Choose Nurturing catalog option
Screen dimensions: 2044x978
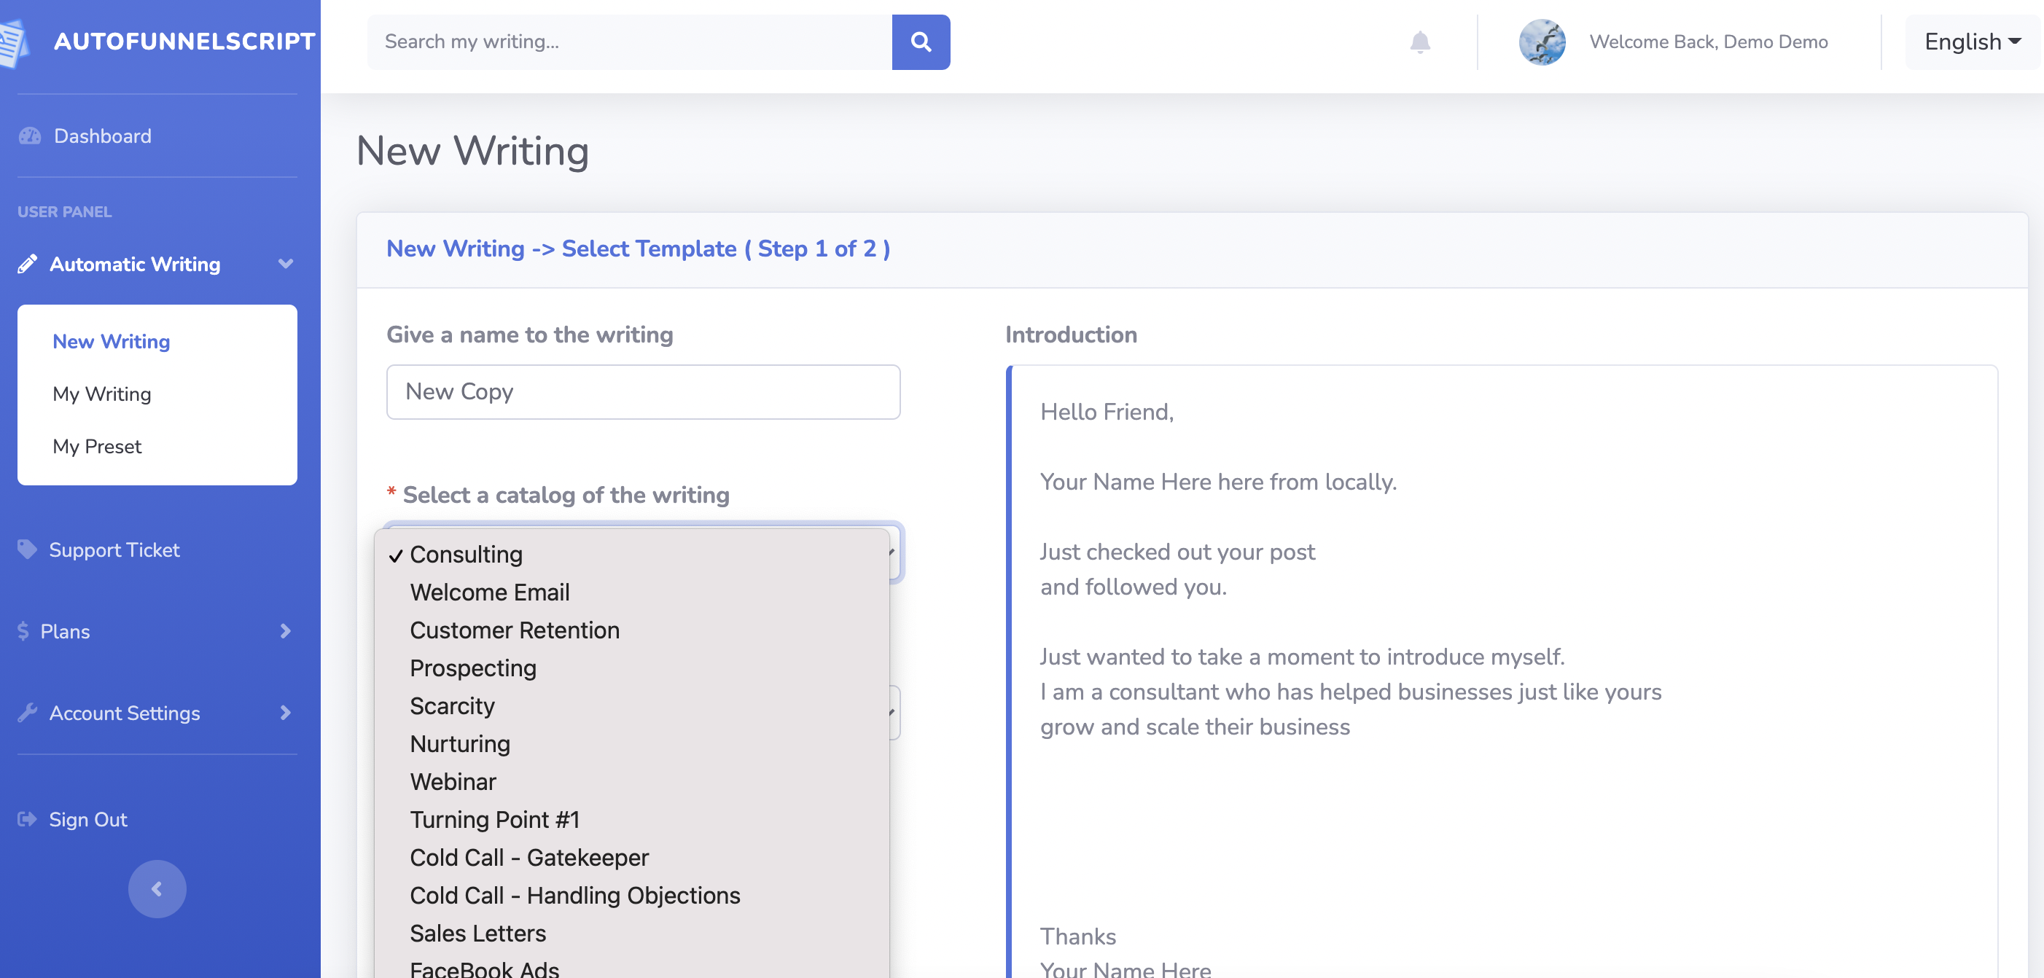[x=631, y=743]
